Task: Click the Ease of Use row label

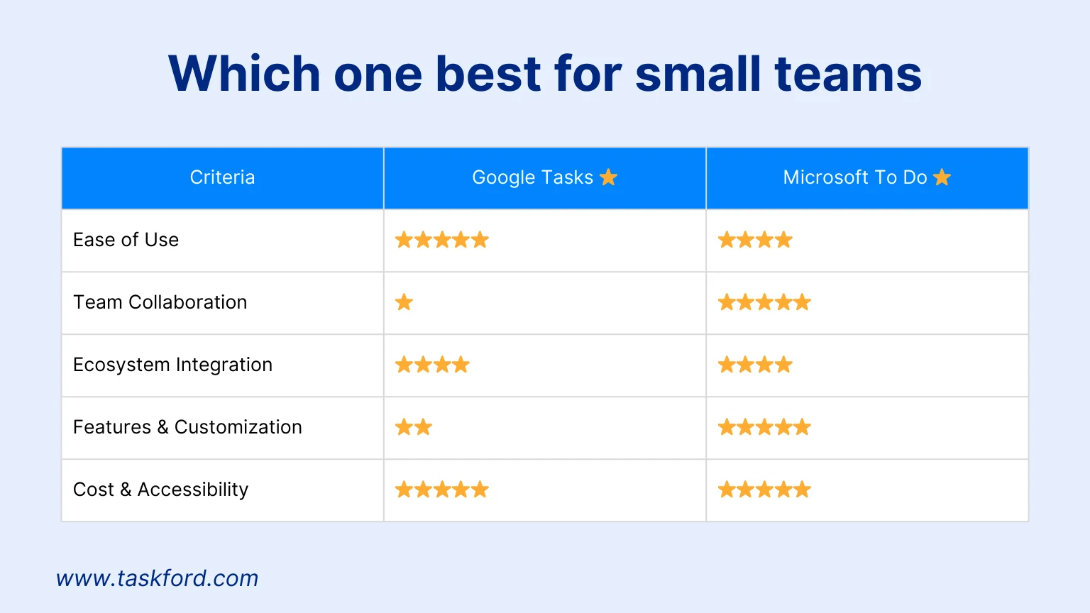Action: 126,240
